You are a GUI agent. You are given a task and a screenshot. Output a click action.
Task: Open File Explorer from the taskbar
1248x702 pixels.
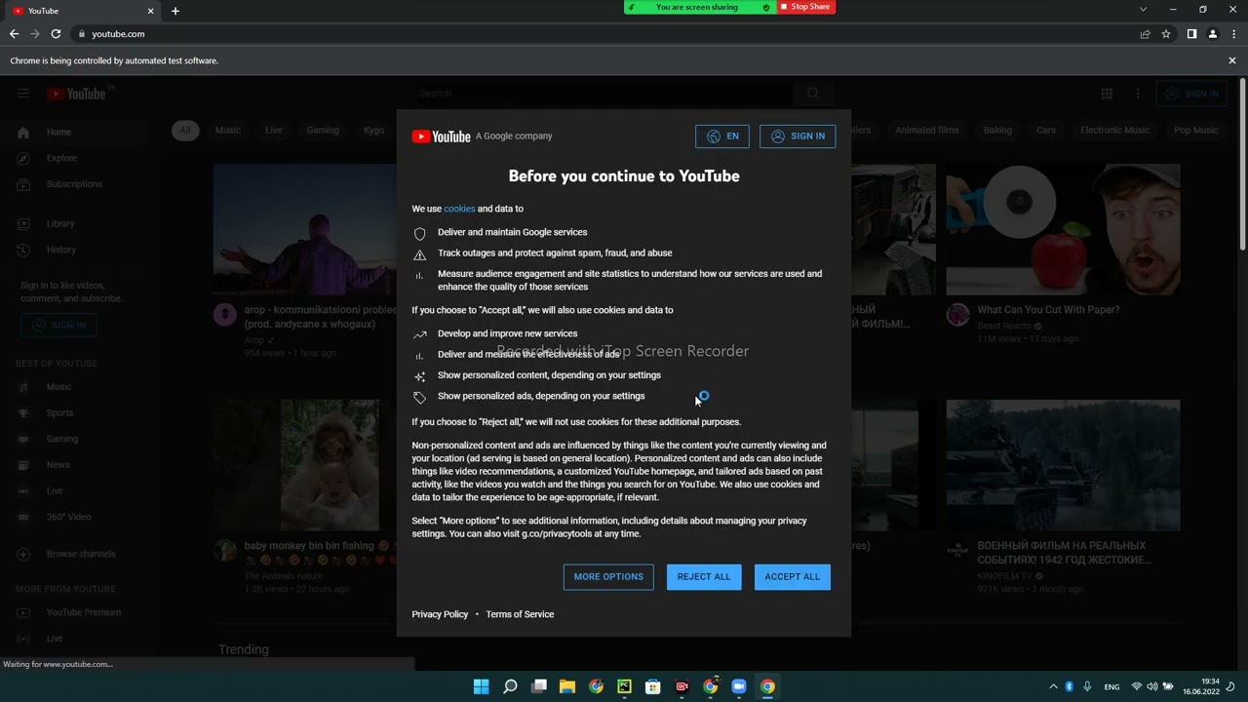566,686
